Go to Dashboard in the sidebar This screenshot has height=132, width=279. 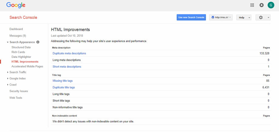(16, 29)
